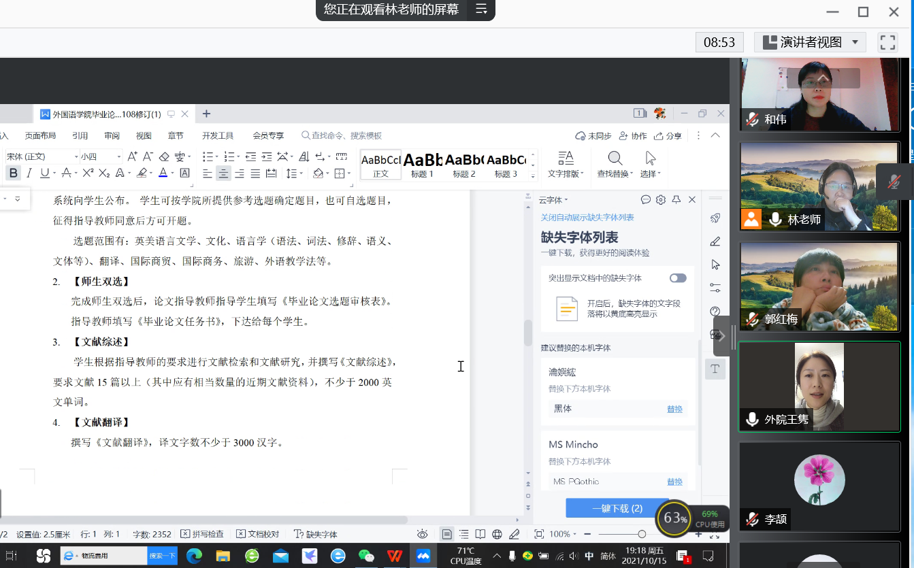Image resolution: width=914 pixels, height=568 pixels.
Task: Collapse the ribbon with chevron
Action: (715, 135)
